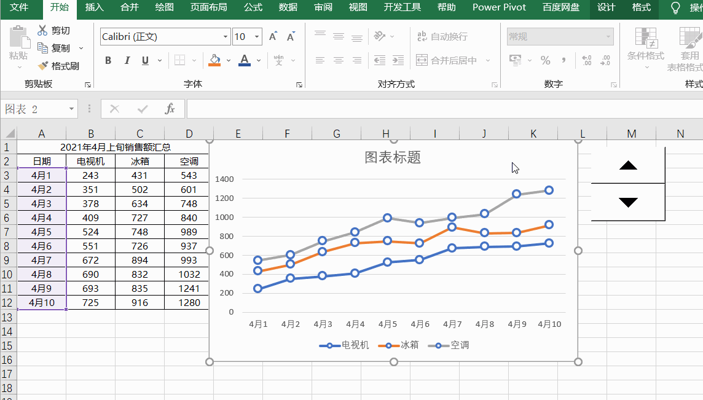Click the Borders icon
This screenshot has height=400, width=703.
pyautogui.click(x=180, y=60)
